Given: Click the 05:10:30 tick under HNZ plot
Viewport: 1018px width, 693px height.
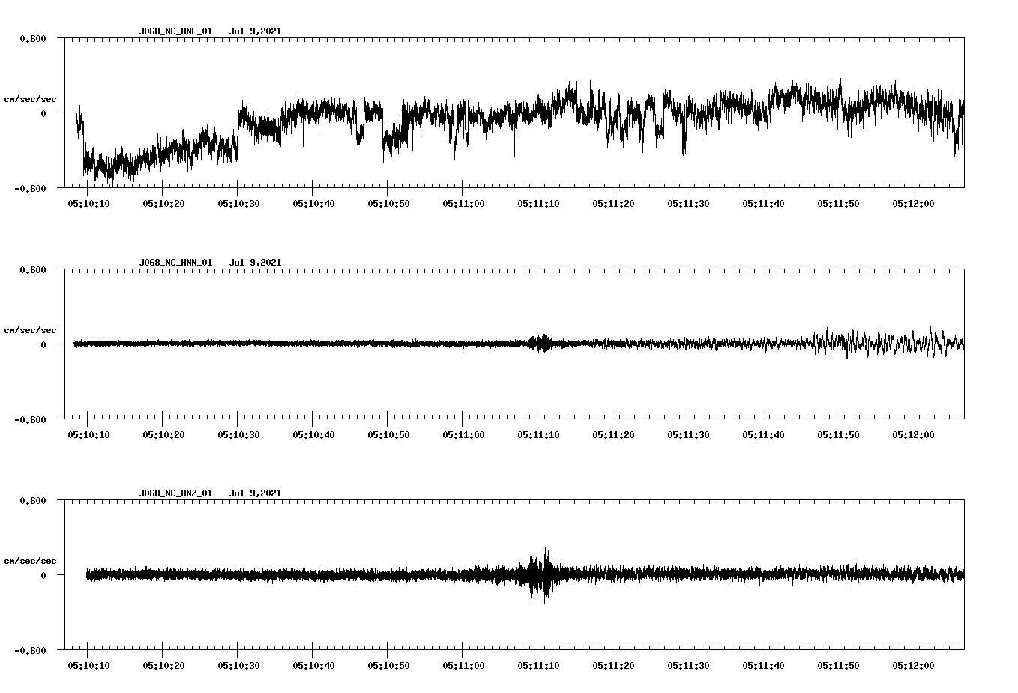Looking at the screenshot, I should pyautogui.click(x=238, y=665).
